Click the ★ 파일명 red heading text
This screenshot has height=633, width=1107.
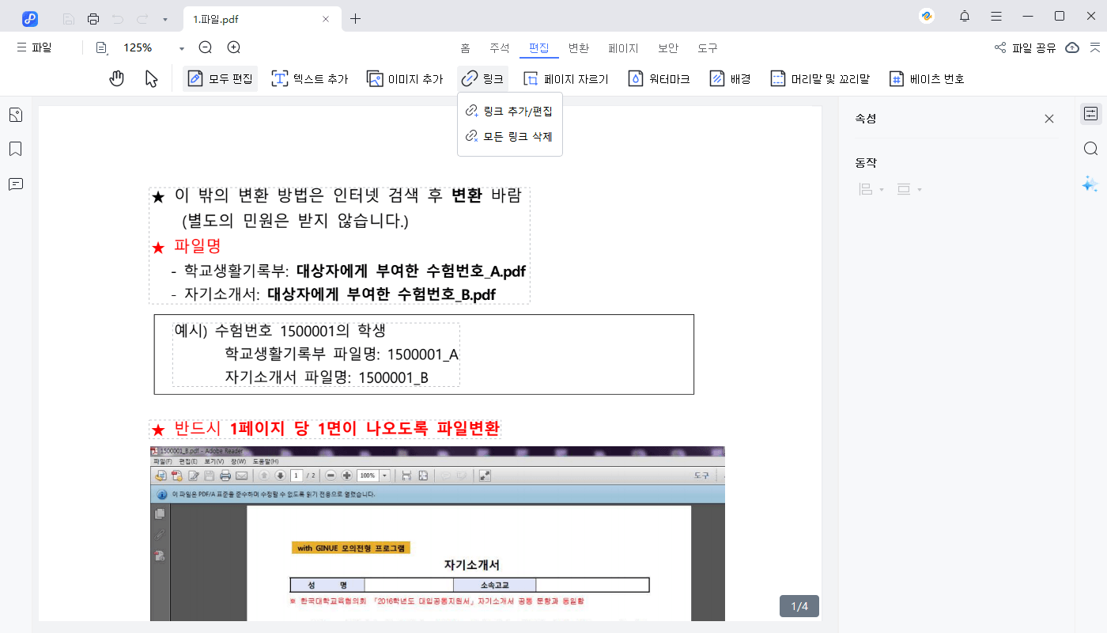coord(187,246)
